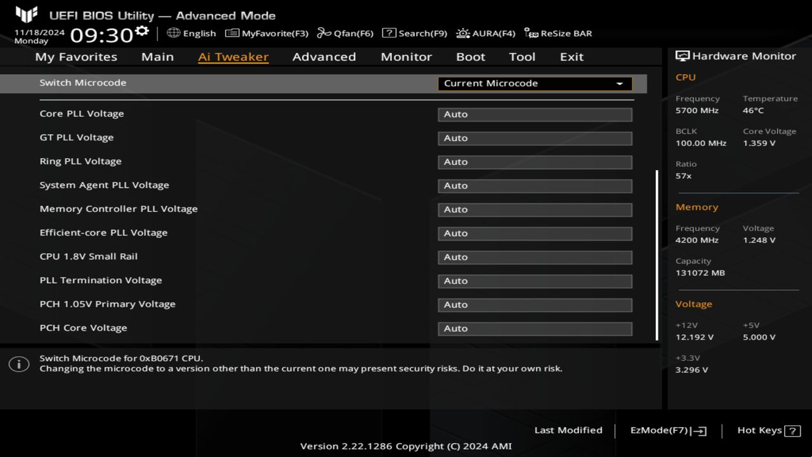
Task: Click the Memory Controller PLL Voltage field
Action: click(x=535, y=209)
